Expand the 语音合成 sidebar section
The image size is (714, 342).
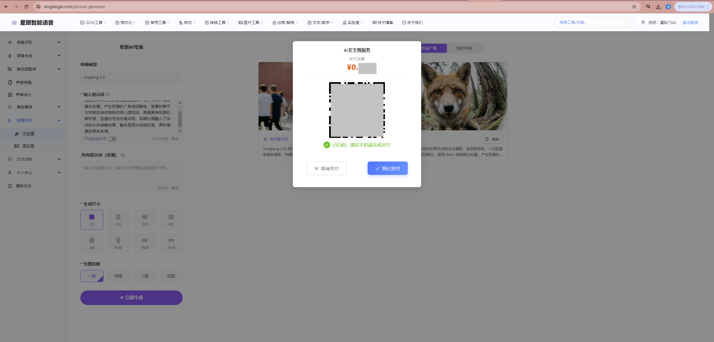59,56
